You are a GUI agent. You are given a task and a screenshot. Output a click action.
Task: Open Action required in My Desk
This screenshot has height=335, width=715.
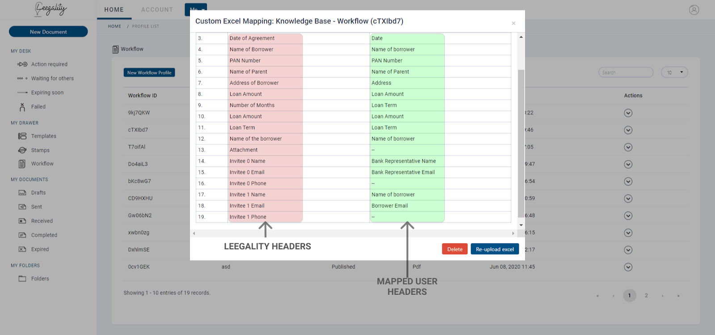coord(49,64)
